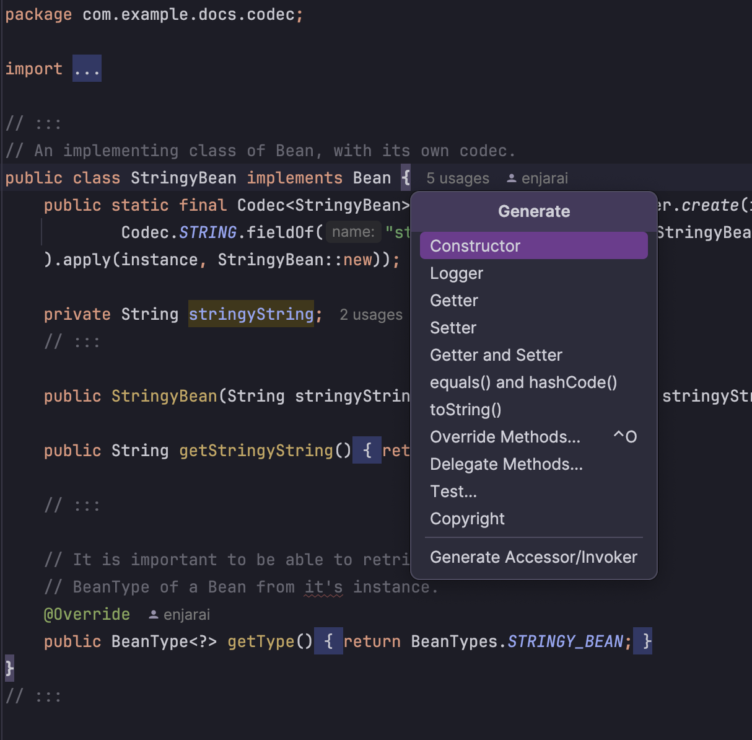The image size is (752, 740).
Task: Generate a Setter for the class
Action: click(453, 327)
